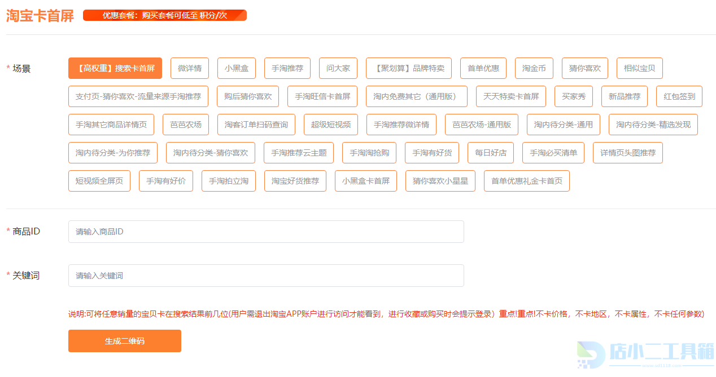The image size is (716, 377).
Task: Select the 手淘淘抢购 scene
Action: click(369, 153)
